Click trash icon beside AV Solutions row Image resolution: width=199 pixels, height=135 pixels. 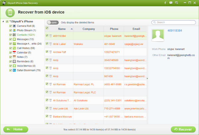pos(50,100)
